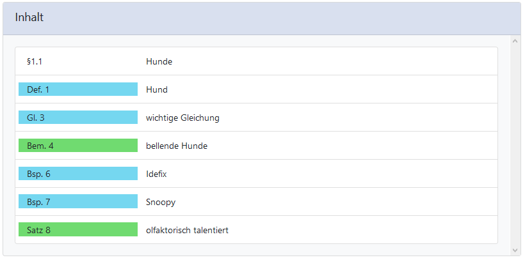The image size is (525, 260).
Task: Click the blue Bsp. 7 label
Action: click(78, 202)
